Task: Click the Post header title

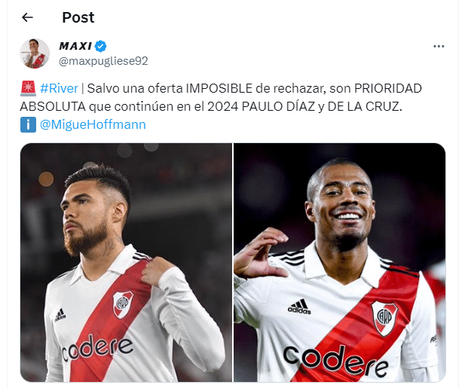Action: point(78,17)
